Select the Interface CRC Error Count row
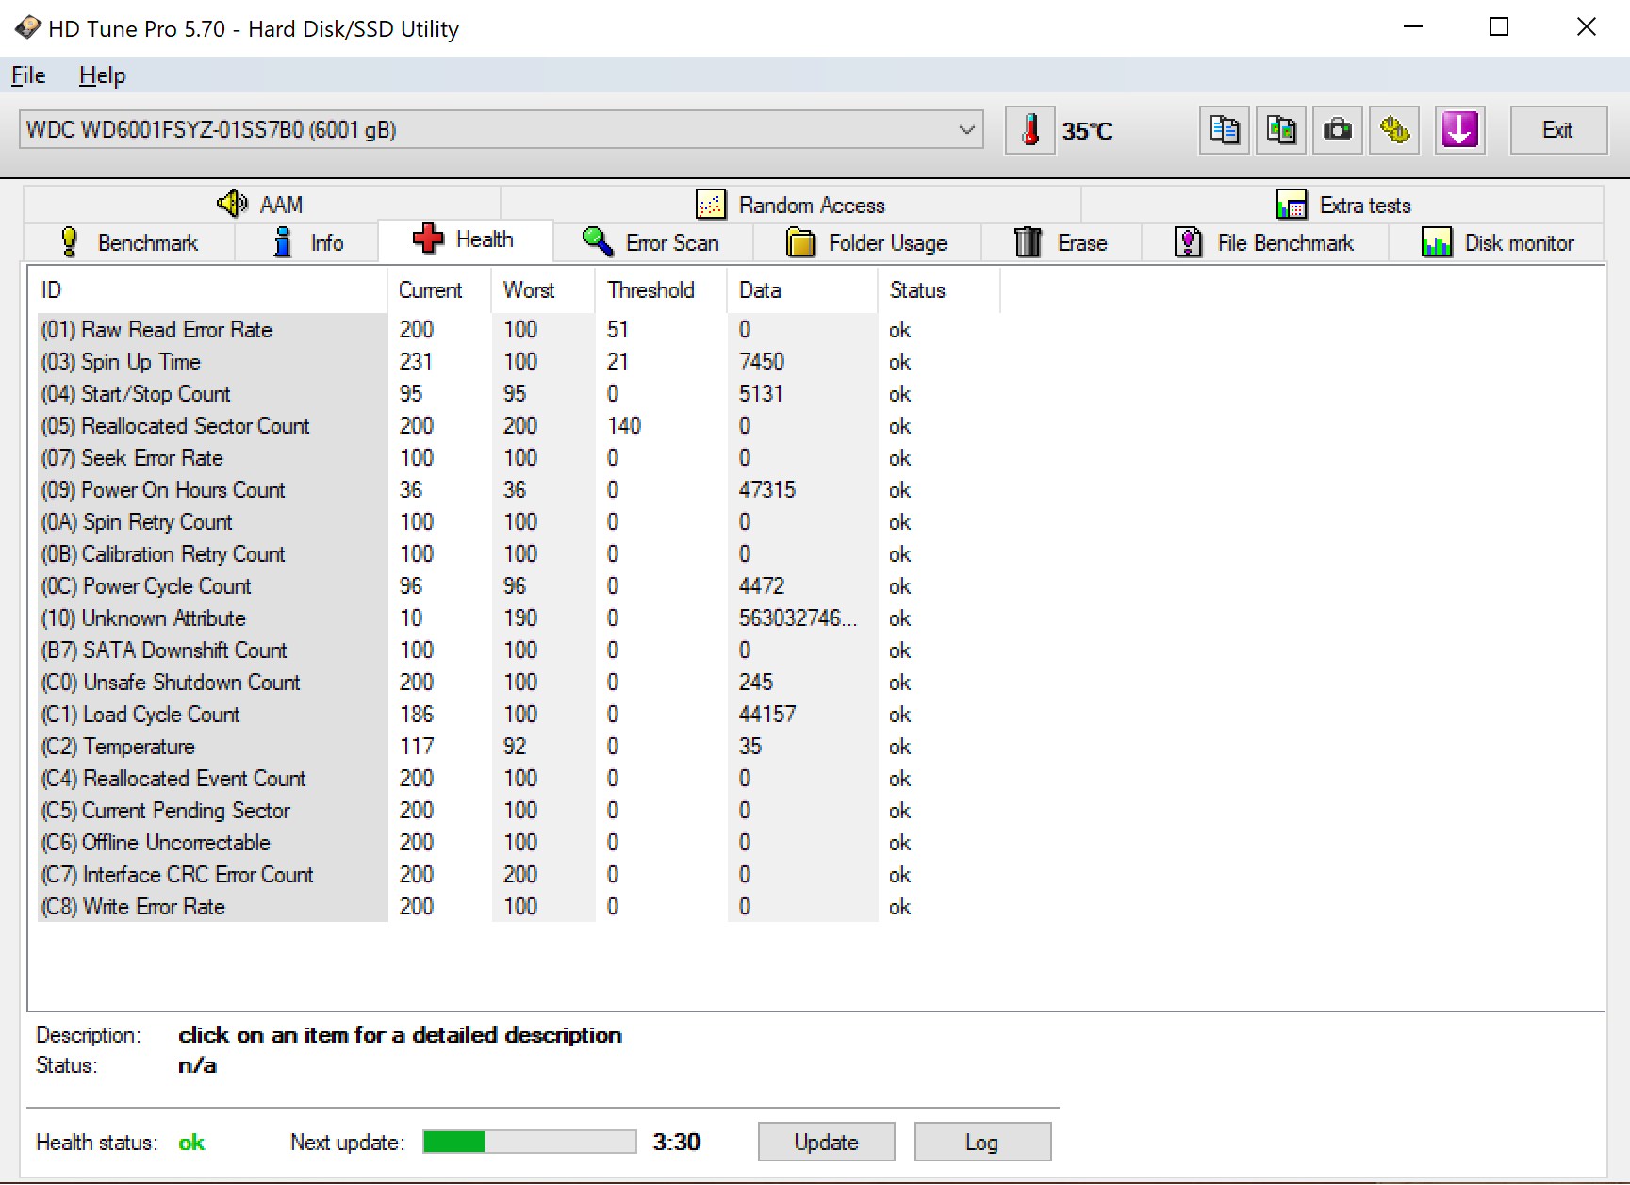 click(x=519, y=875)
